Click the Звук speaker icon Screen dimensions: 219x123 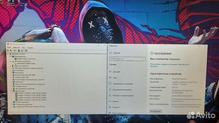coord(110,77)
